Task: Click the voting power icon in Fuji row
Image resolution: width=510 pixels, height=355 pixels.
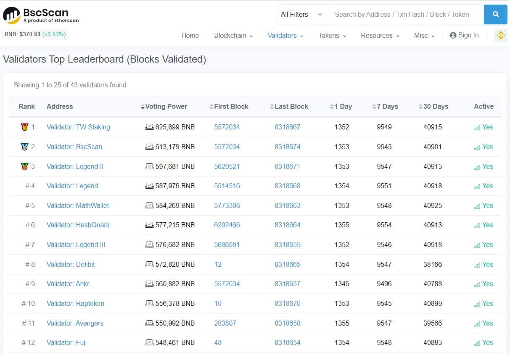Action: pyautogui.click(x=149, y=342)
